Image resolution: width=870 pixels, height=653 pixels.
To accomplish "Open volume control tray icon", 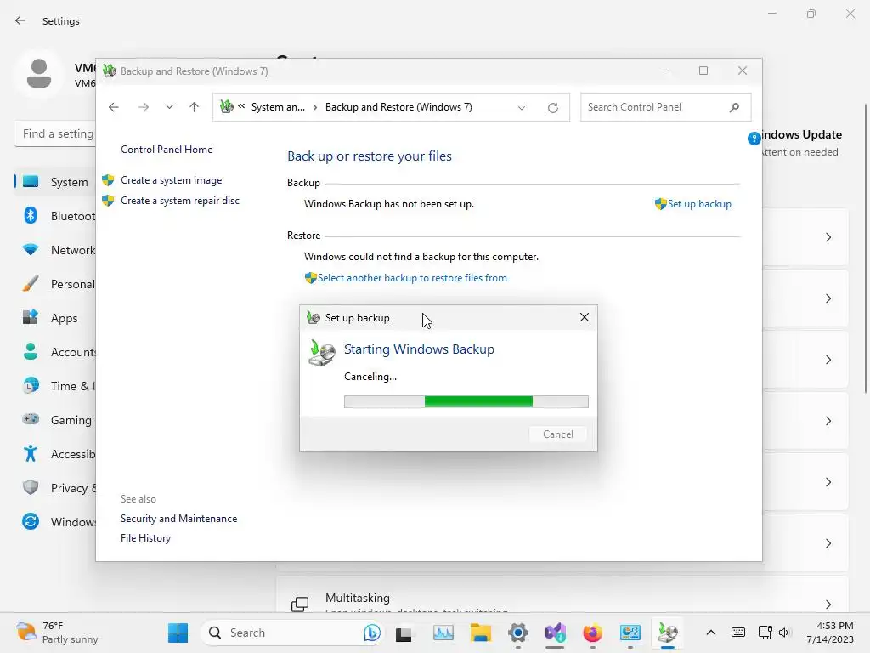I will 783,633.
